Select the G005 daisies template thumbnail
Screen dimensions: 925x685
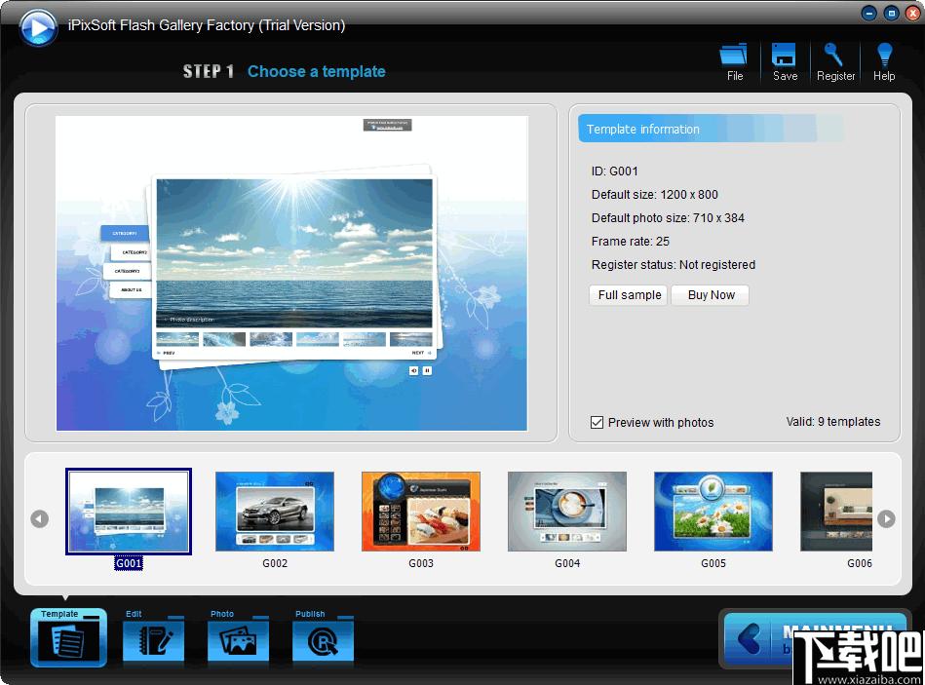[713, 512]
